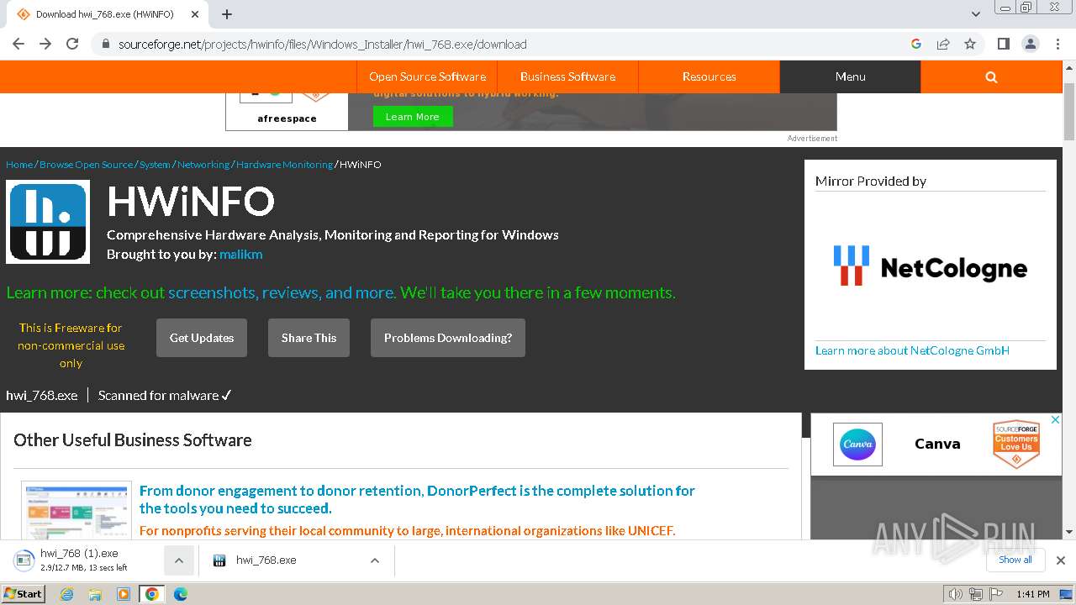
Task: Open Browse Open Source breadcrumb
Action: tap(86, 165)
